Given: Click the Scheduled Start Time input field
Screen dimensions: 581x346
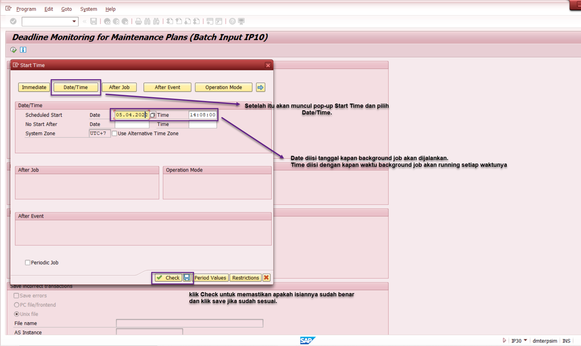Looking at the screenshot, I should pos(203,115).
